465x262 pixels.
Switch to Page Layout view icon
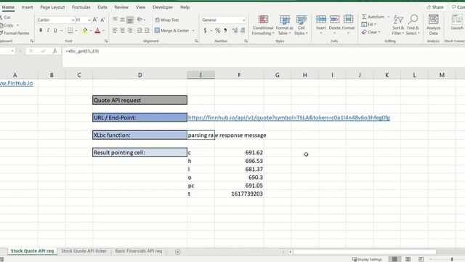(408, 259)
